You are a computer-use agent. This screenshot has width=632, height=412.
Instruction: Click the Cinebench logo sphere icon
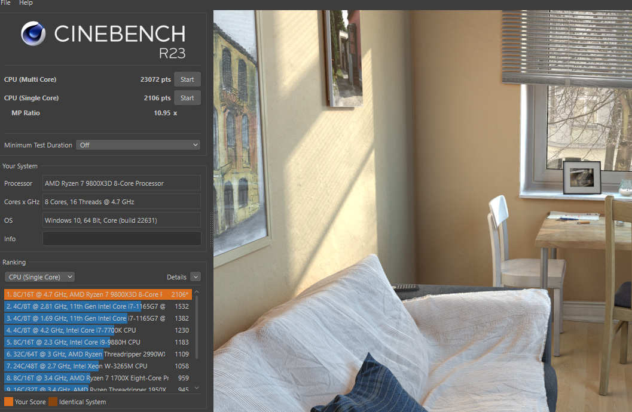pyautogui.click(x=33, y=33)
